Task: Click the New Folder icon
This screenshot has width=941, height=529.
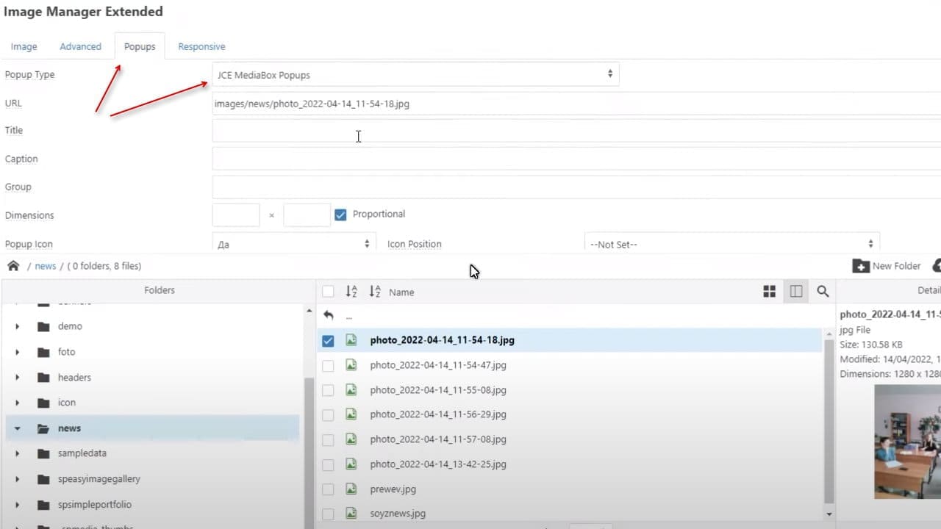Action: point(860,266)
